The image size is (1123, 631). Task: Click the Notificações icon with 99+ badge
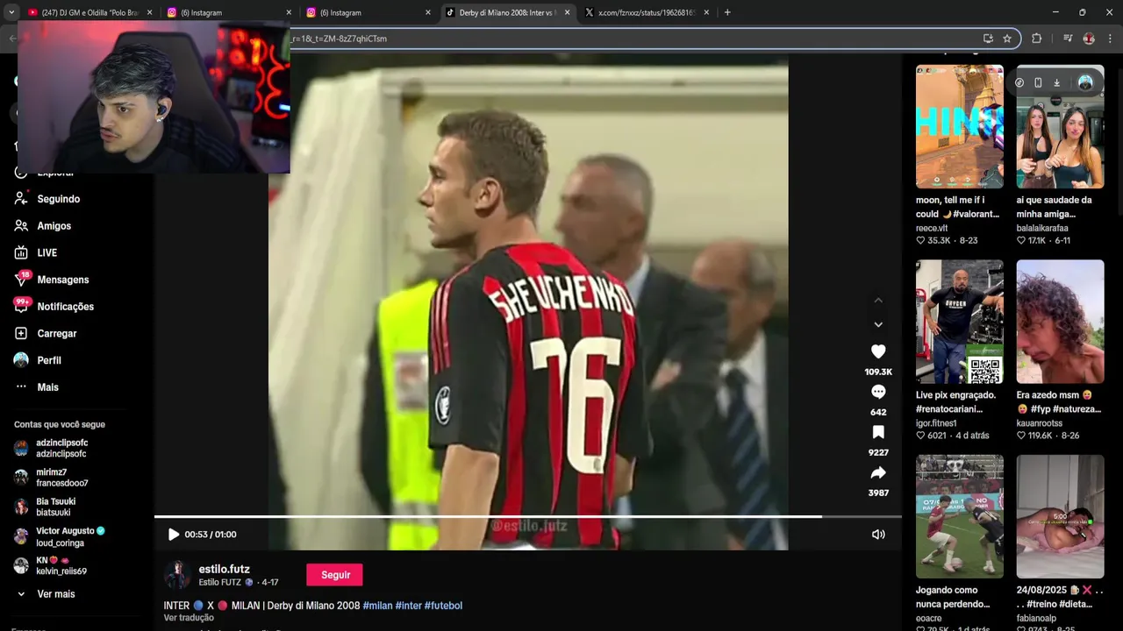[x=21, y=306]
